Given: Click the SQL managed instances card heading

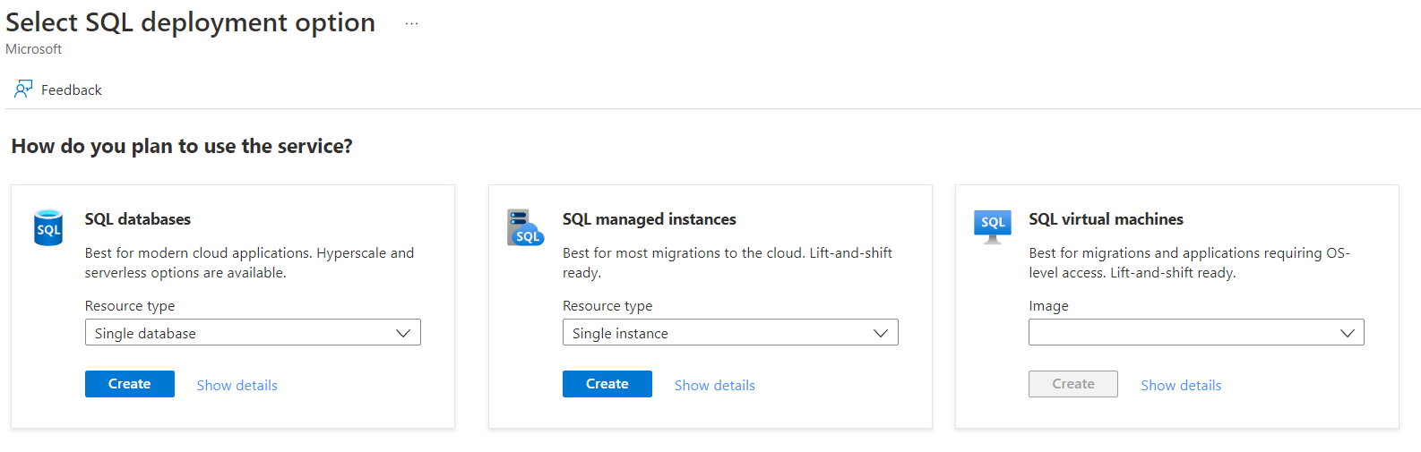Looking at the screenshot, I should pyautogui.click(x=650, y=219).
